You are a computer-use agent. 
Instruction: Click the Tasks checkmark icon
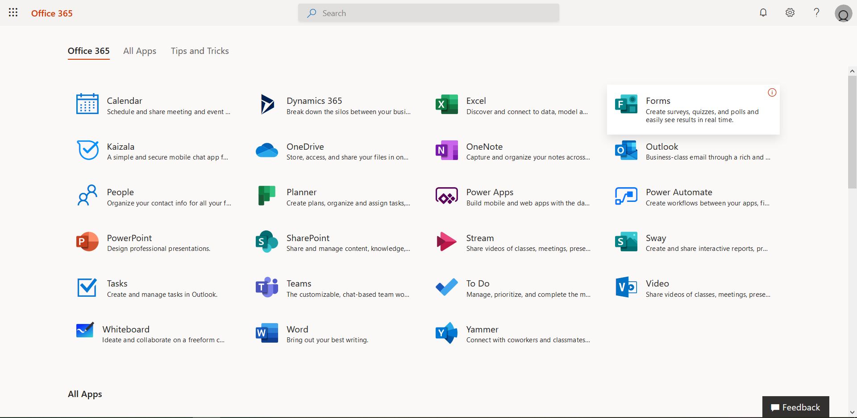87,287
